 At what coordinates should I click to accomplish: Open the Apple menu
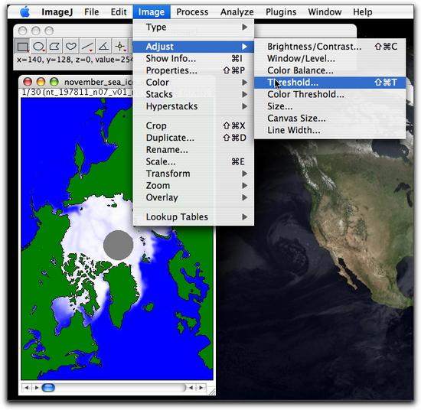point(25,11)
